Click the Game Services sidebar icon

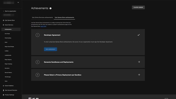[3, 25]
